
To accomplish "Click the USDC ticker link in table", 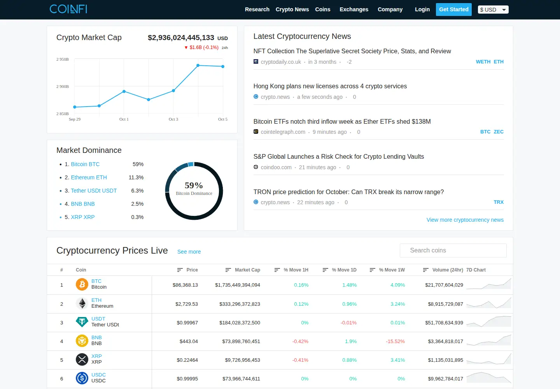I will click(x=98, y=375).
